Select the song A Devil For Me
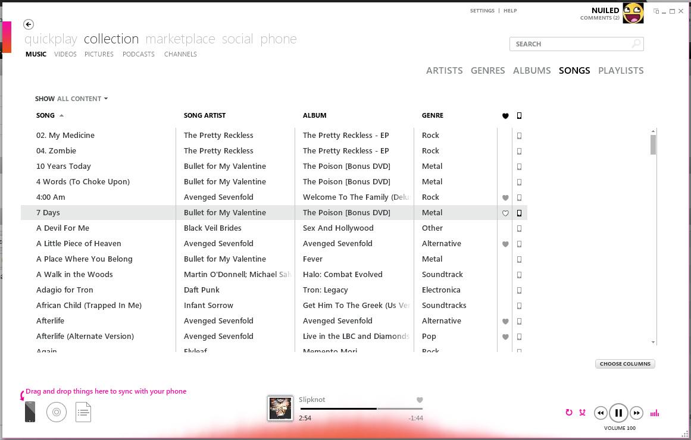 click(62, 228)
